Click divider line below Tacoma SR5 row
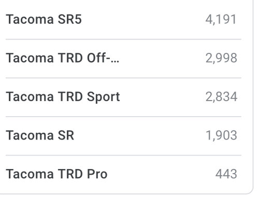This screenshot has height=197, width=260. [123, 39]
